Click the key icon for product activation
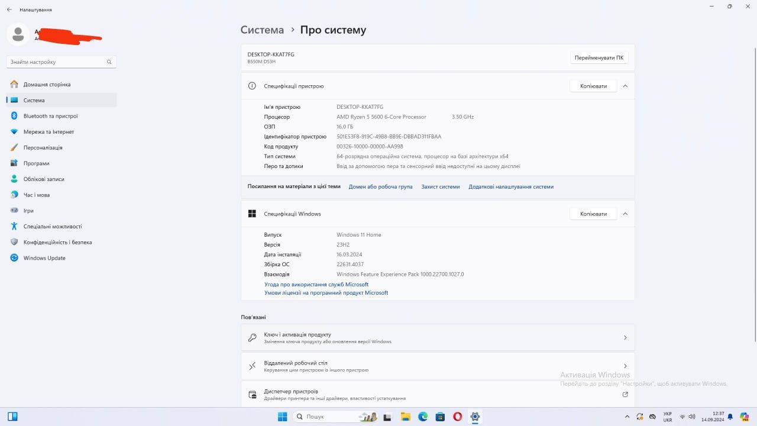The width and height of the screenshot is (757, 426). [253, 338]
